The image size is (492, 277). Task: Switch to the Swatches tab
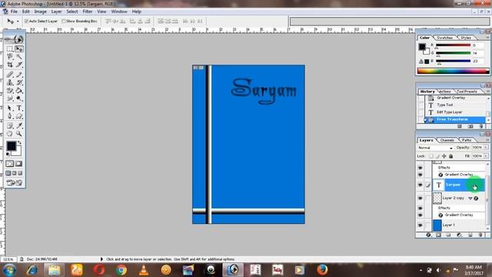(444, 38)
